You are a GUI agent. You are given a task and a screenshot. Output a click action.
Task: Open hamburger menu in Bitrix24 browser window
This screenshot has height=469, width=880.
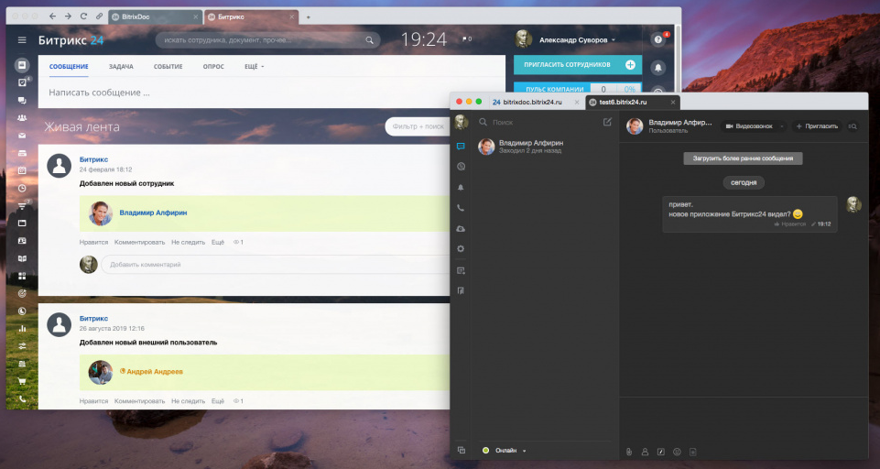[22, 40]
